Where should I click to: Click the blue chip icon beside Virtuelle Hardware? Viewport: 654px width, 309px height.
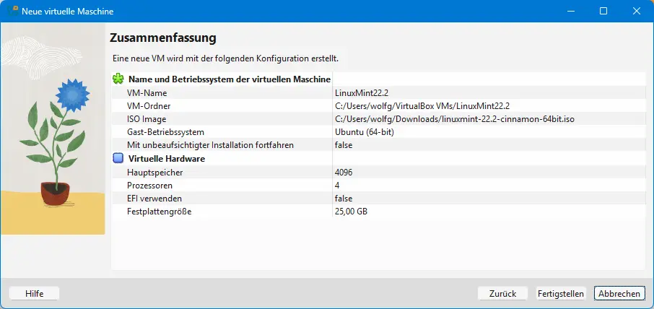click(118, 158)
